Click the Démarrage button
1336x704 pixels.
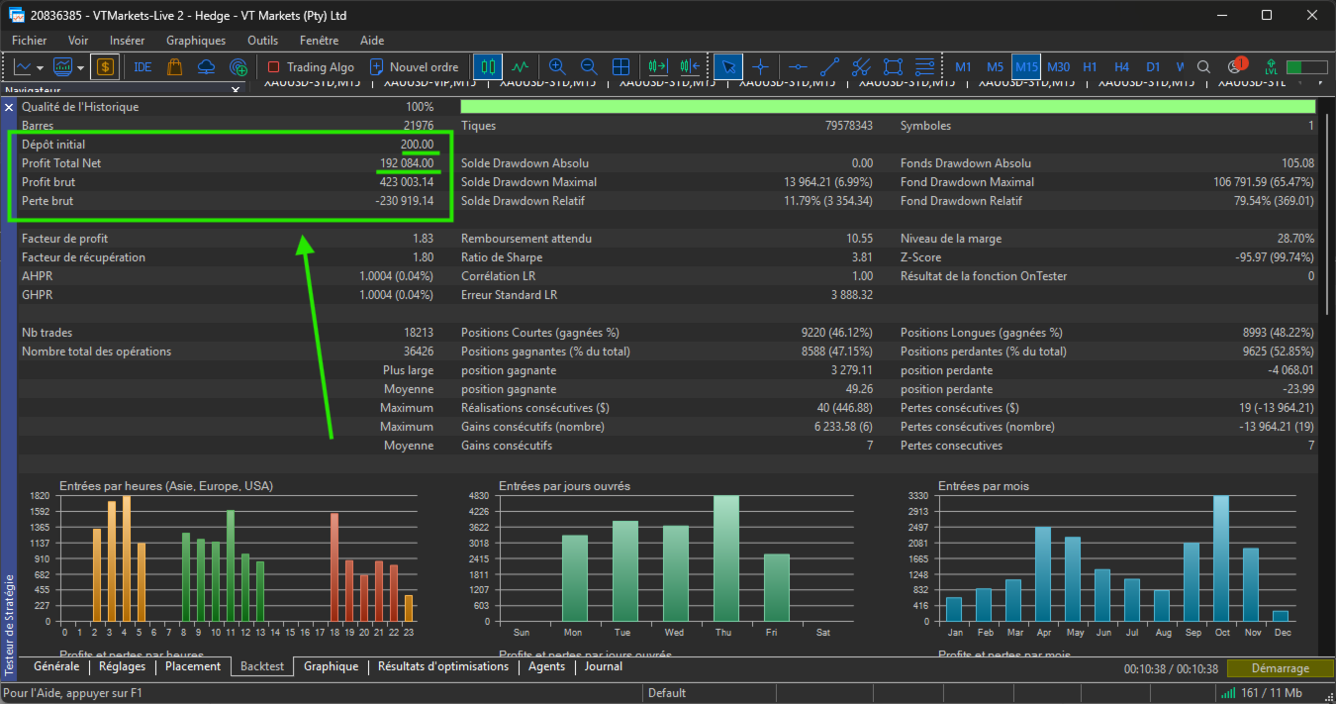pyautogui.click(x=1279, y=668)
